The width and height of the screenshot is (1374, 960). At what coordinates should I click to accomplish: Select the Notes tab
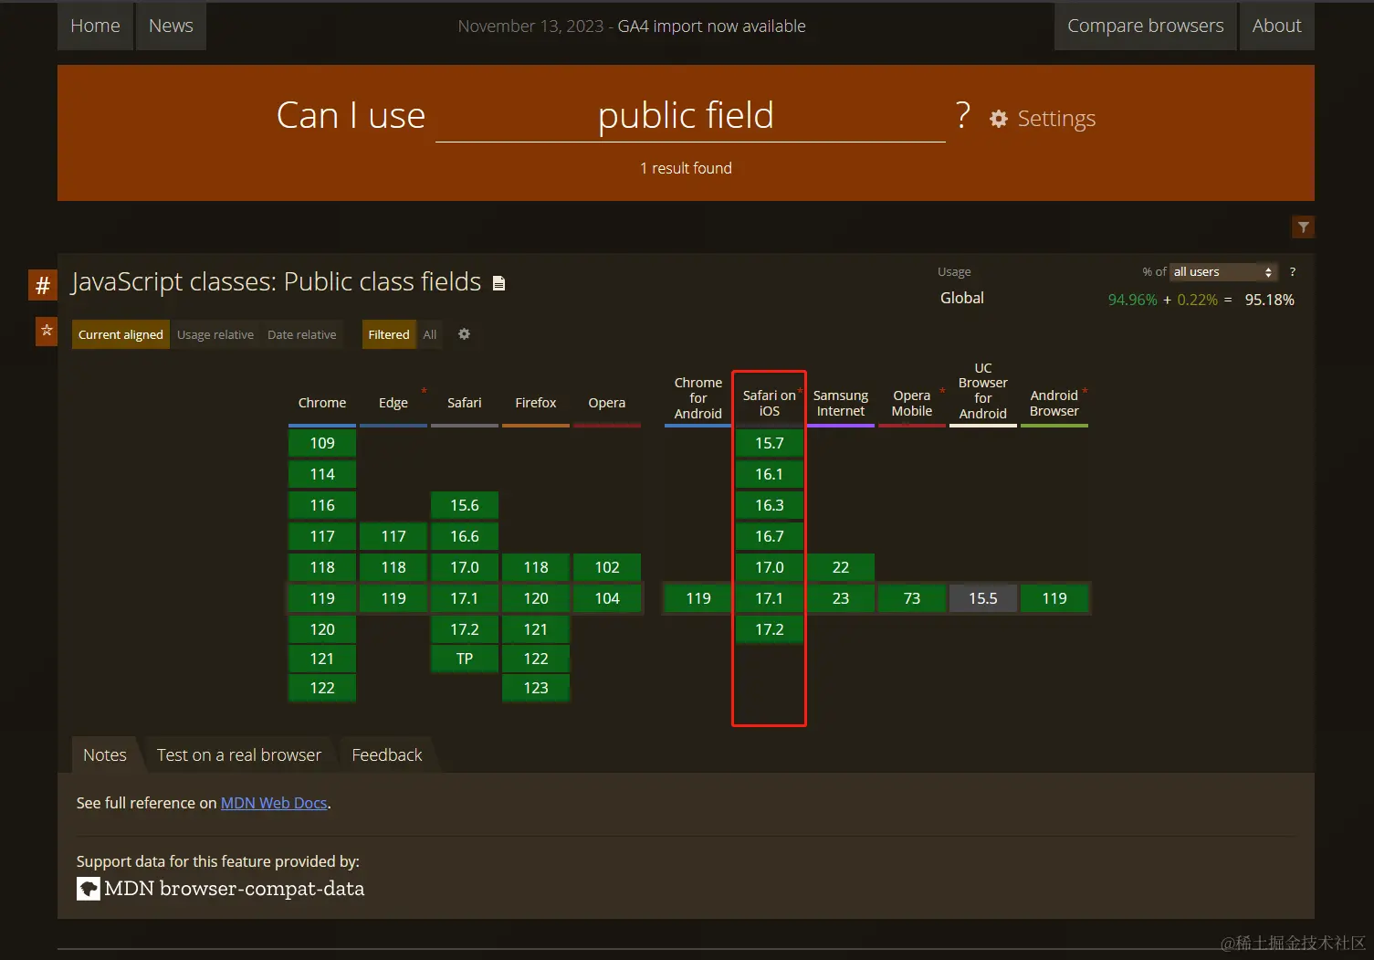(105, 754)
